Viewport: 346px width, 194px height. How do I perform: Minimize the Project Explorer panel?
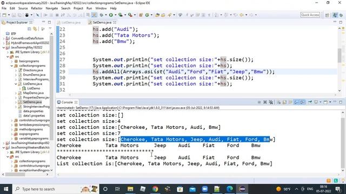(43, 22)
